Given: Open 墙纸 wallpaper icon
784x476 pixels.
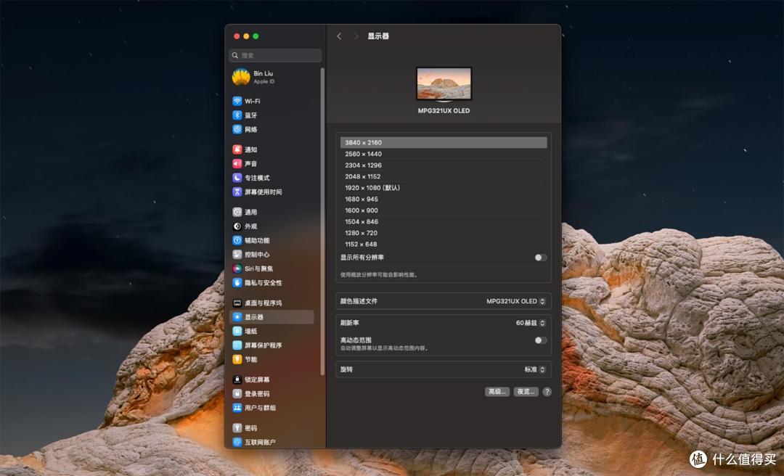Looking at the screenshot, I should (x=237, y=331).
